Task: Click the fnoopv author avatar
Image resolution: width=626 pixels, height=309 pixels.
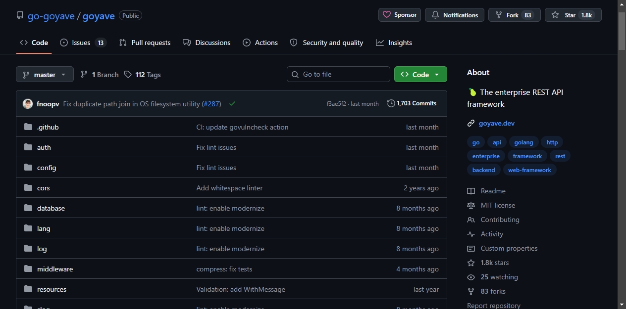Action: tap(28, 104)
